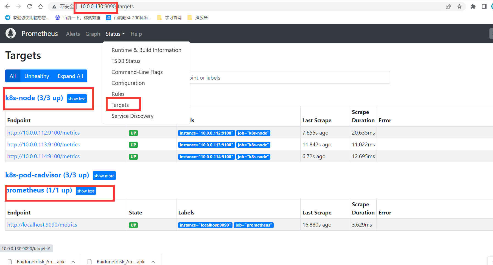This screenshot has width=493, height=265.
Task: Click UP badge for 10.0.0.113 row
Action: click(x=133, y=145)
